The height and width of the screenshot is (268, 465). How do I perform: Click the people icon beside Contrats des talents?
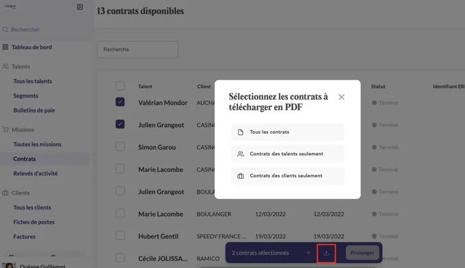coord(241,154)
